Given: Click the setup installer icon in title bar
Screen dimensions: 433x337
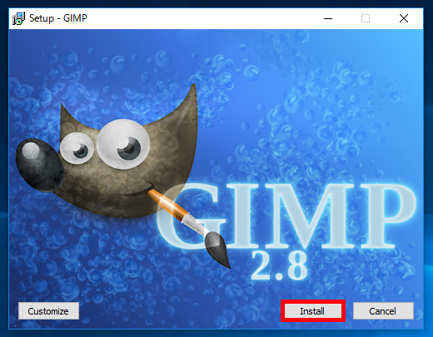Looking at the screenshot, I should pyautogui.click(x=18, y=18).
